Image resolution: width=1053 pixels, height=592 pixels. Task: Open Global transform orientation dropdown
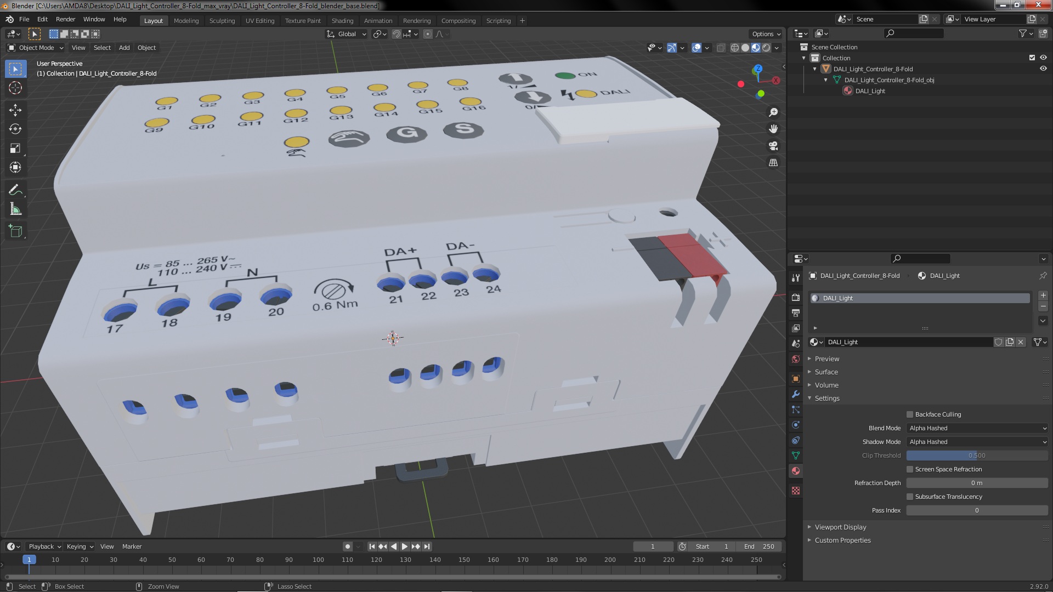click(347, 34)
